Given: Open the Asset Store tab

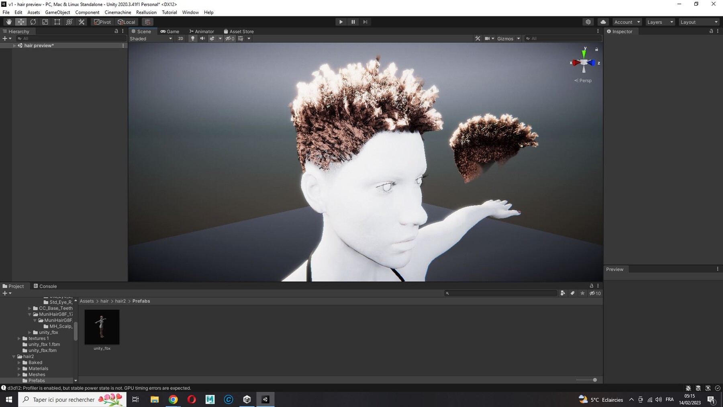Looking at the screenshot, I should click(x=239, y=31).
